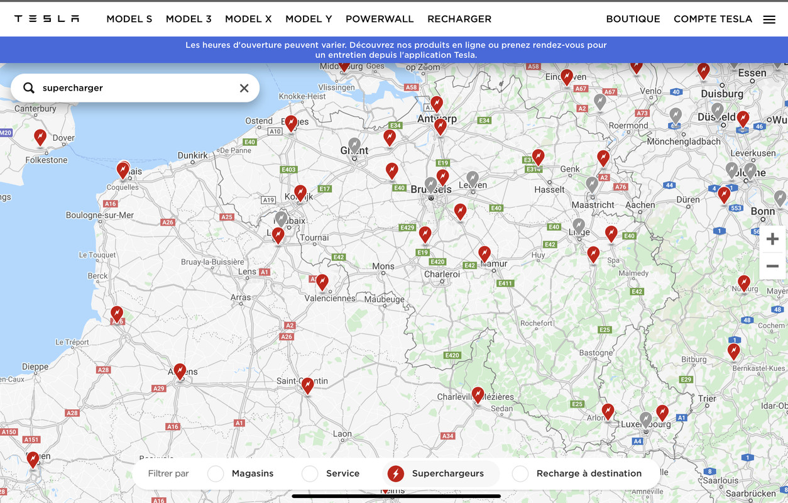The height and width of the screenshot is (503, 788).
Task: Select the Amiens supercharger pin
Action: (180, 372)
